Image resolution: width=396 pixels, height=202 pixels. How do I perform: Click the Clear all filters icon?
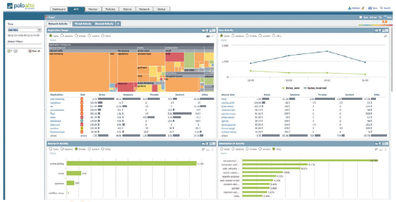coord(30,51)
